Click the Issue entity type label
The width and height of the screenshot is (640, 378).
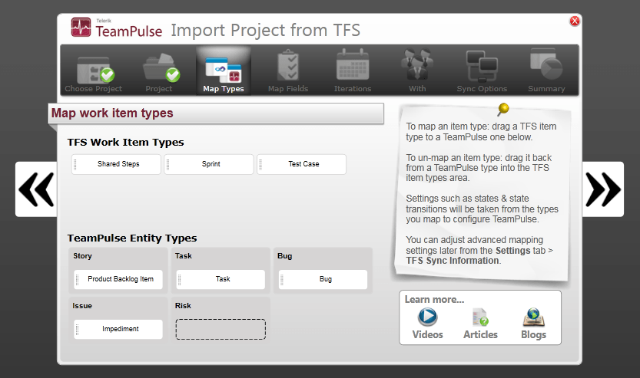(x=82, y=305)
